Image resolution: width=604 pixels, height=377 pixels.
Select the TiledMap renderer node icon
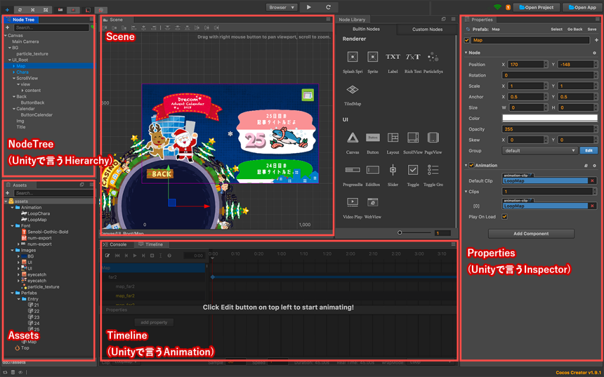pyautogui.click(x=352, y=90)
